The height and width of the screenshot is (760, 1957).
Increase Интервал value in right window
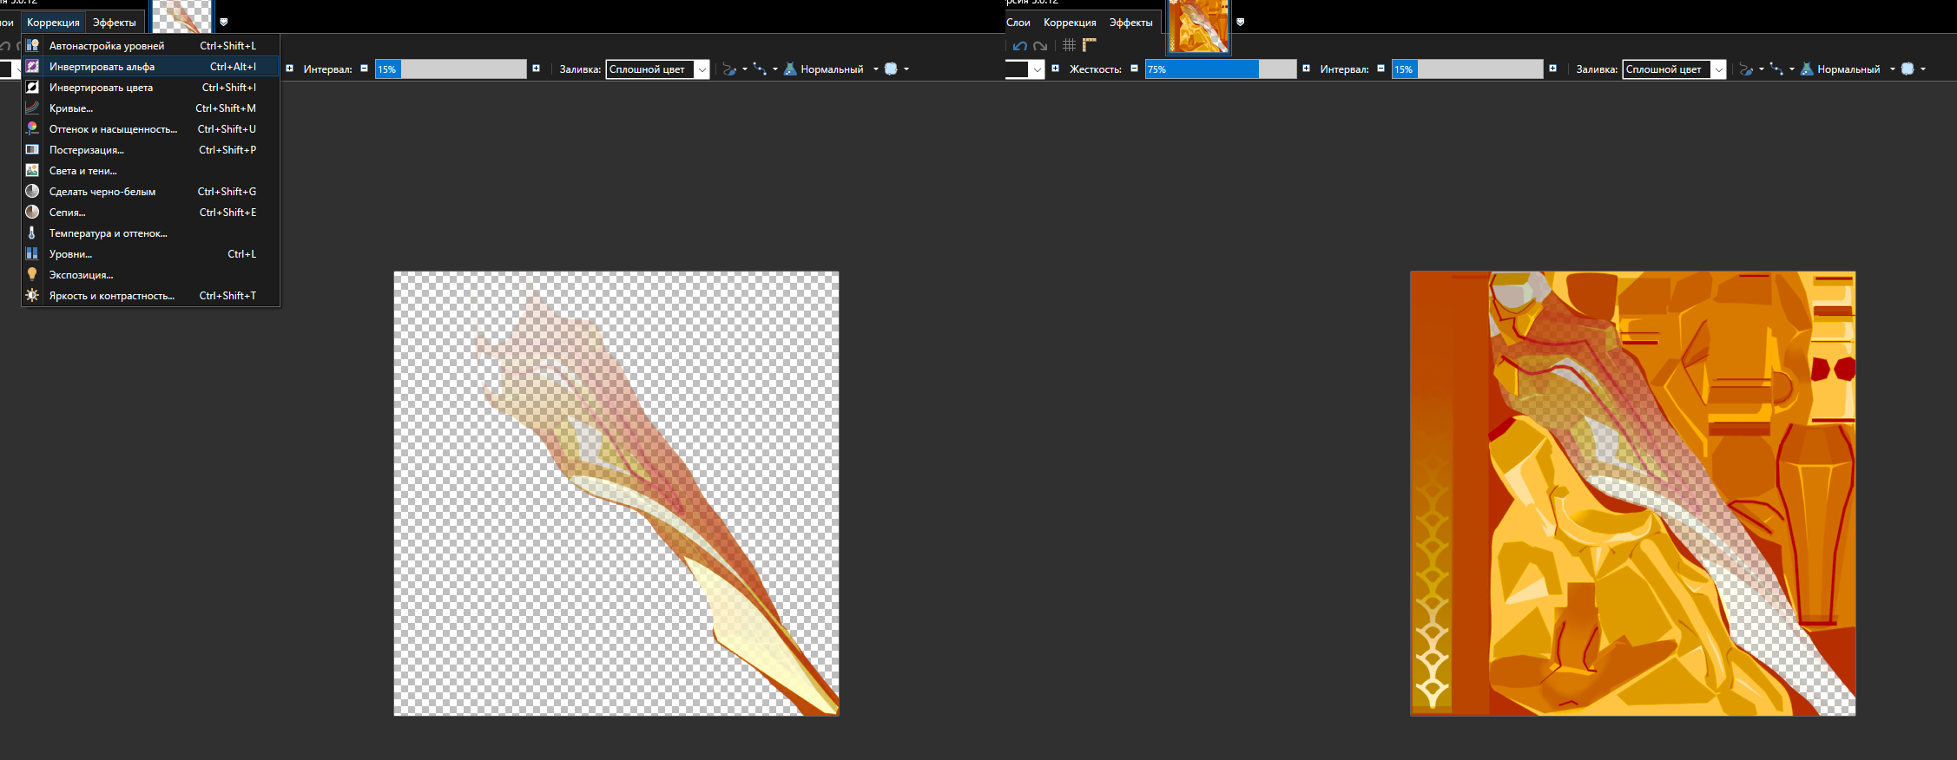[1552, 69]
